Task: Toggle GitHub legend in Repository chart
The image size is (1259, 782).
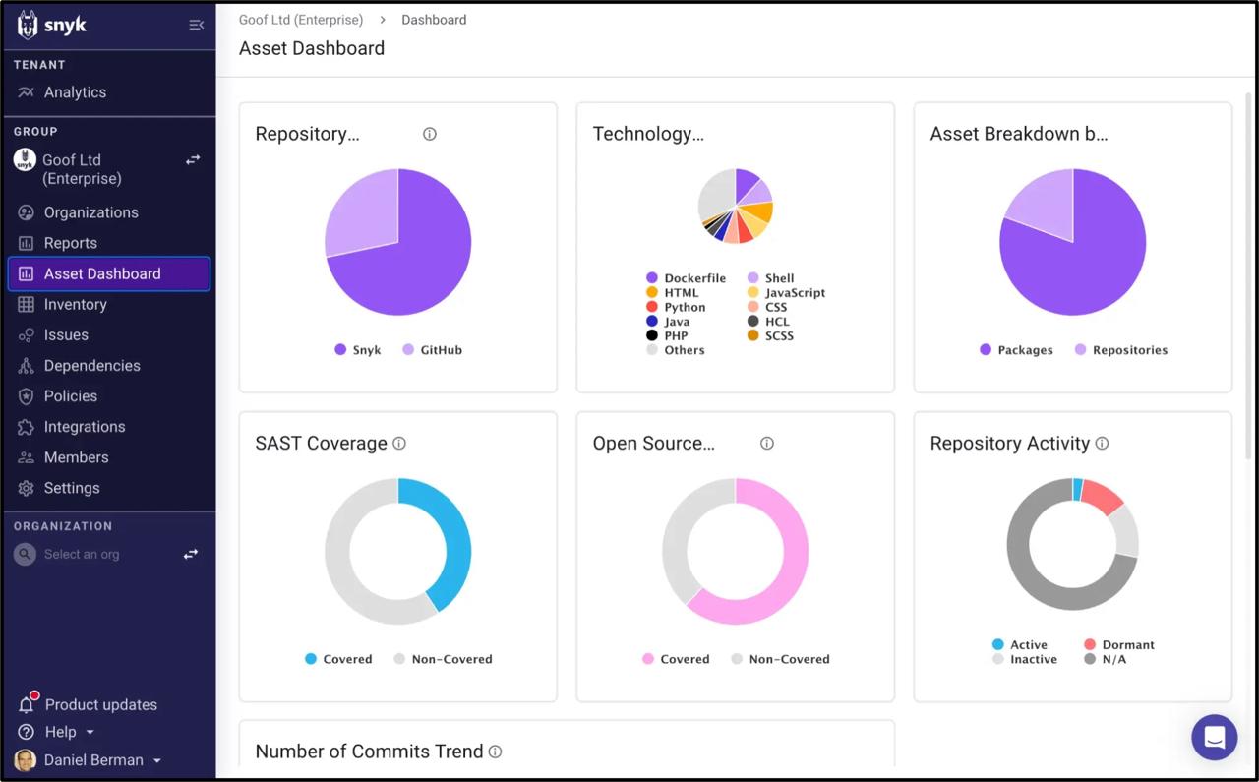Action: point(433,349)
